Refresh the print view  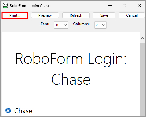click(x=76, y=15)
